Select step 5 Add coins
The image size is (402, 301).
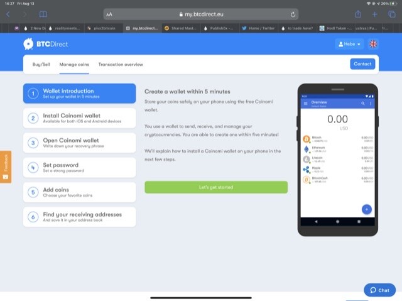point(80,192)
